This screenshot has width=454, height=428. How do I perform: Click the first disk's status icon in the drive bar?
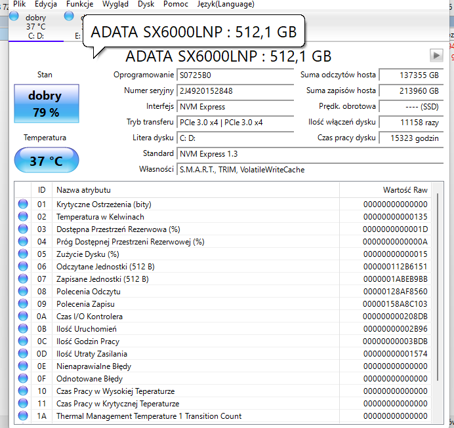coord(14,16)
